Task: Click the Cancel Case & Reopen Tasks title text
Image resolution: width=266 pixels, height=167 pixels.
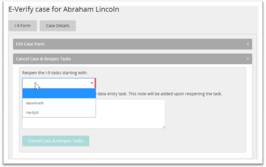Action: coord(43,59)
